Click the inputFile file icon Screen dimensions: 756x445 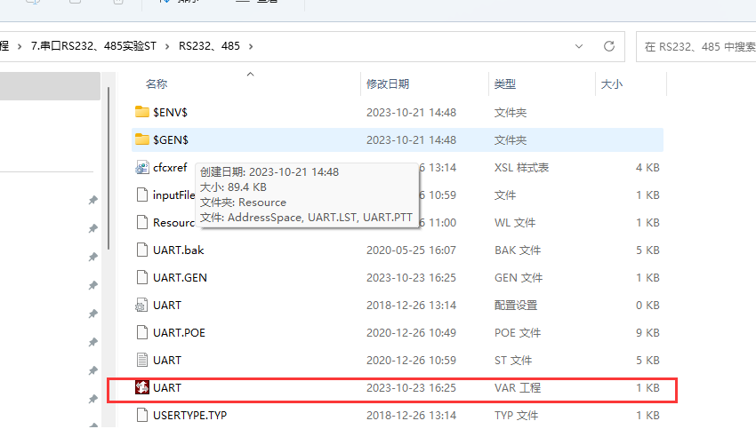tap(141, 195)
